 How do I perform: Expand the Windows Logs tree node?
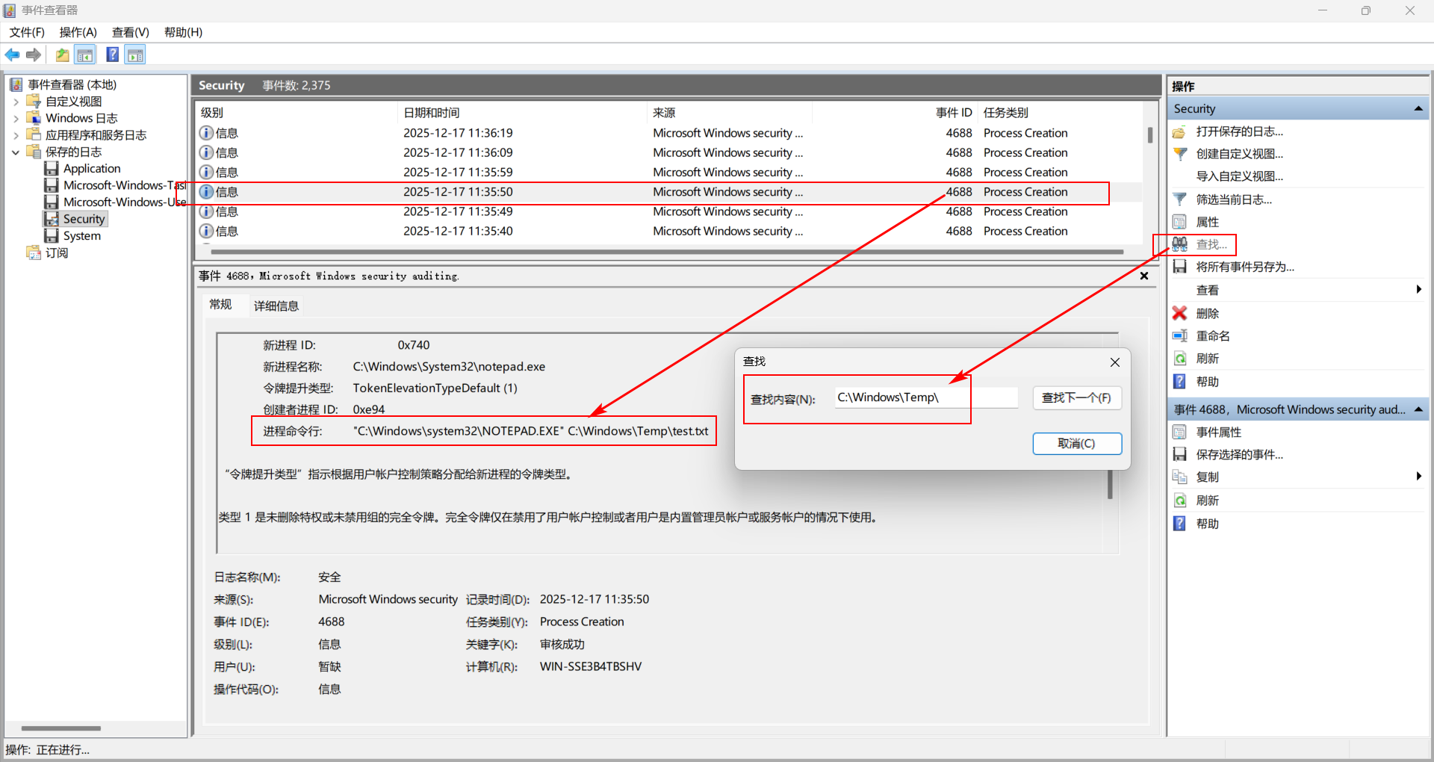point(16,118)
